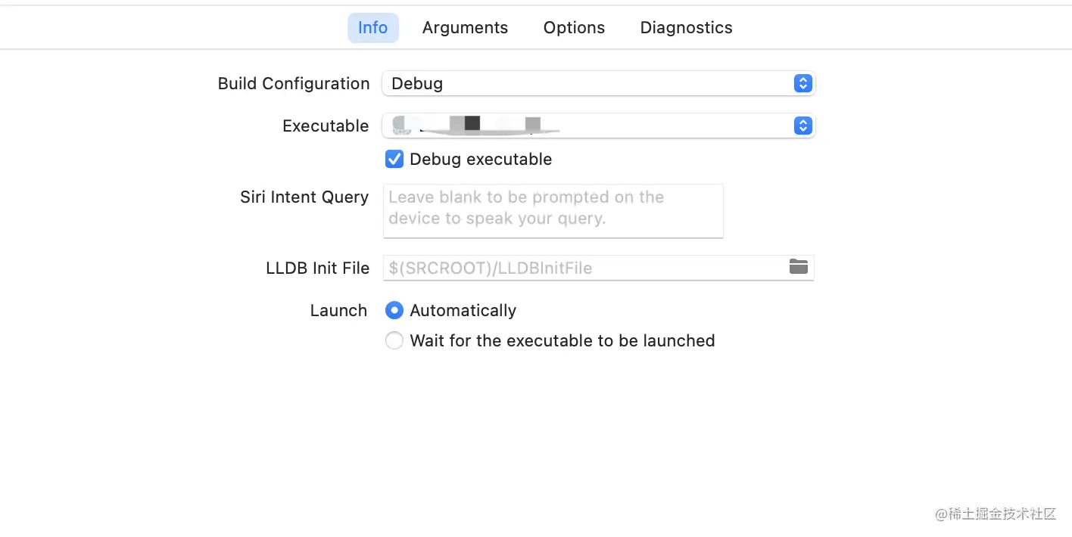Screen dimensions: 1072x537
Task: Open the Executable selection dropdown
Action: [591, 126]
